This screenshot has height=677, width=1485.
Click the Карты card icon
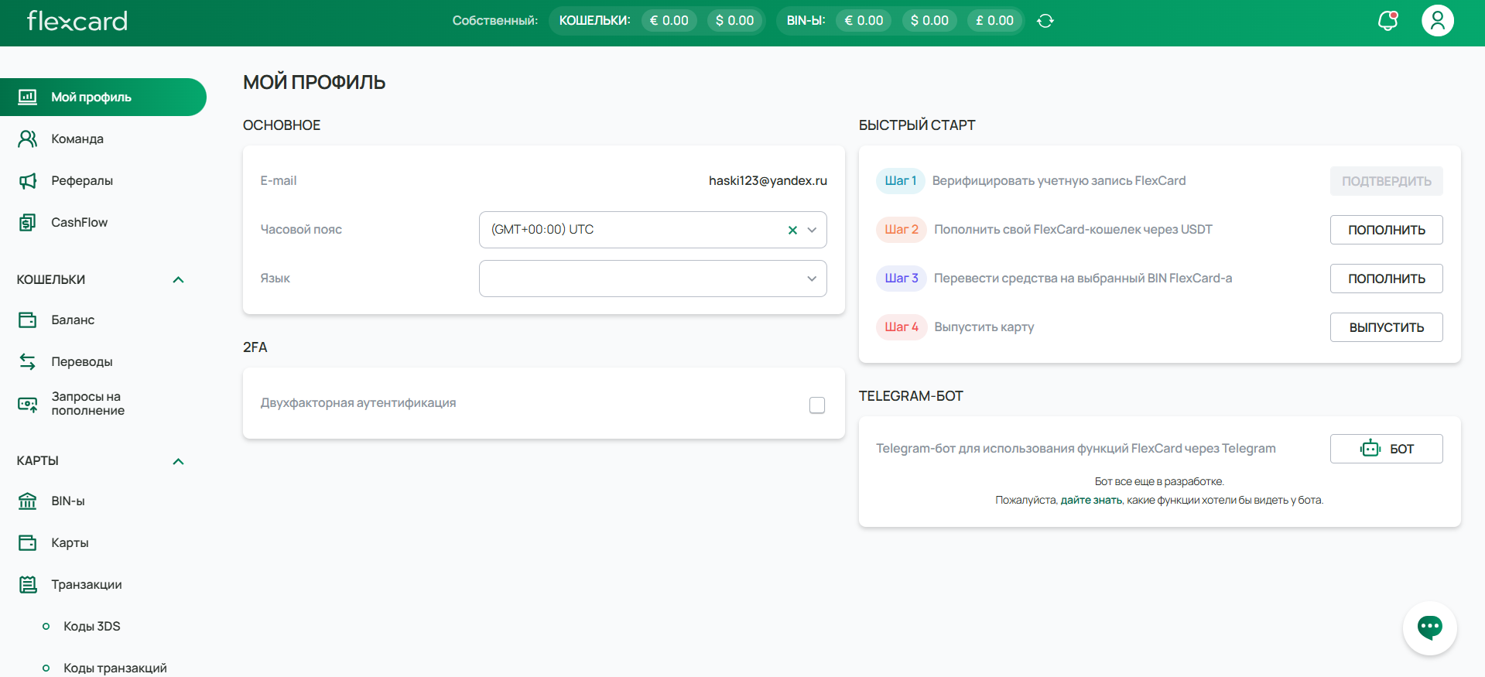(27, 542)
